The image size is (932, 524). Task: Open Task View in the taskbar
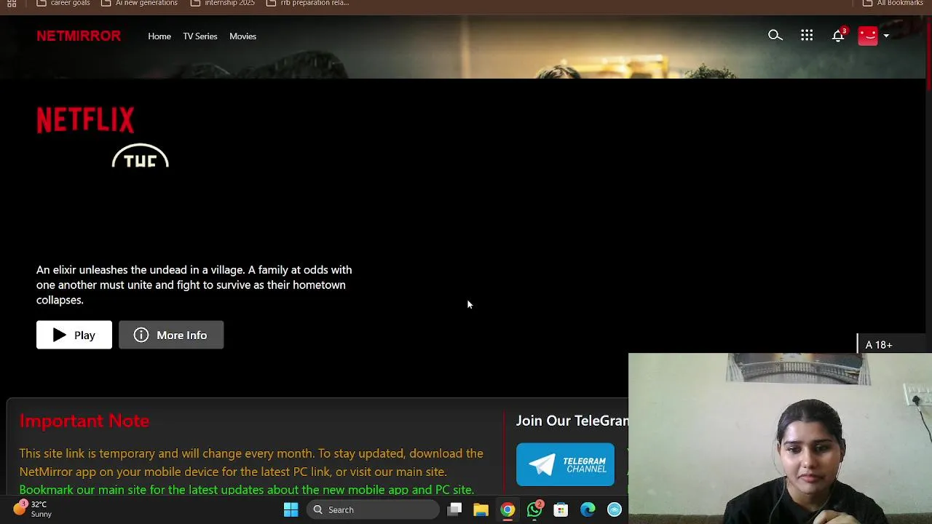tap(454, 509)
